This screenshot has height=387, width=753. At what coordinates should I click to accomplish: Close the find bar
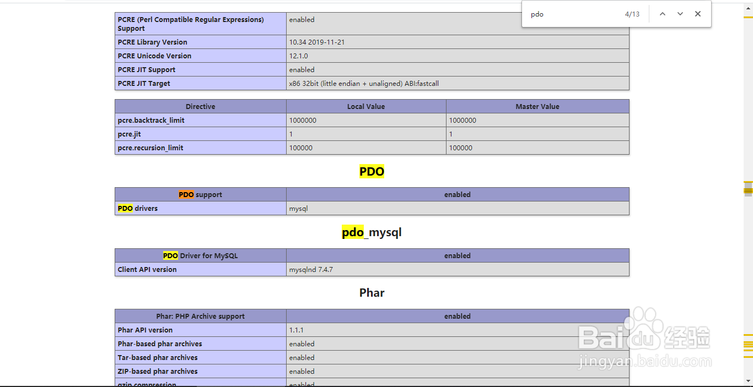(698, 14)
